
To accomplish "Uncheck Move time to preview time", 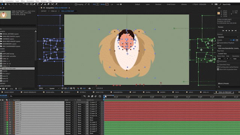I will click(x=218, y=69).
